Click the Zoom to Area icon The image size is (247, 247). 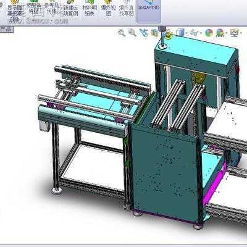(132, 32)
